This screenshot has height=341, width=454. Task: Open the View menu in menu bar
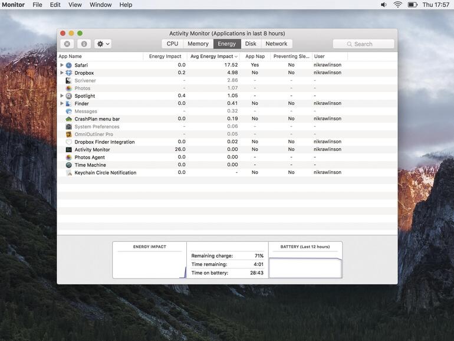pos(75,5)
